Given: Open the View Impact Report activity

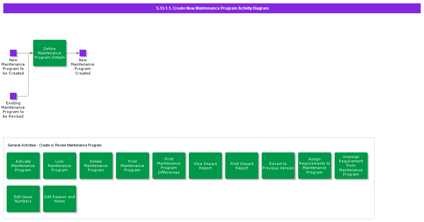Looking at the screenshot, I should (x=205, y=166).
